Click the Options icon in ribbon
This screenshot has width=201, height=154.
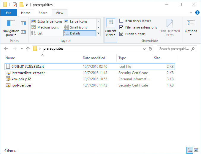(191, 23)
